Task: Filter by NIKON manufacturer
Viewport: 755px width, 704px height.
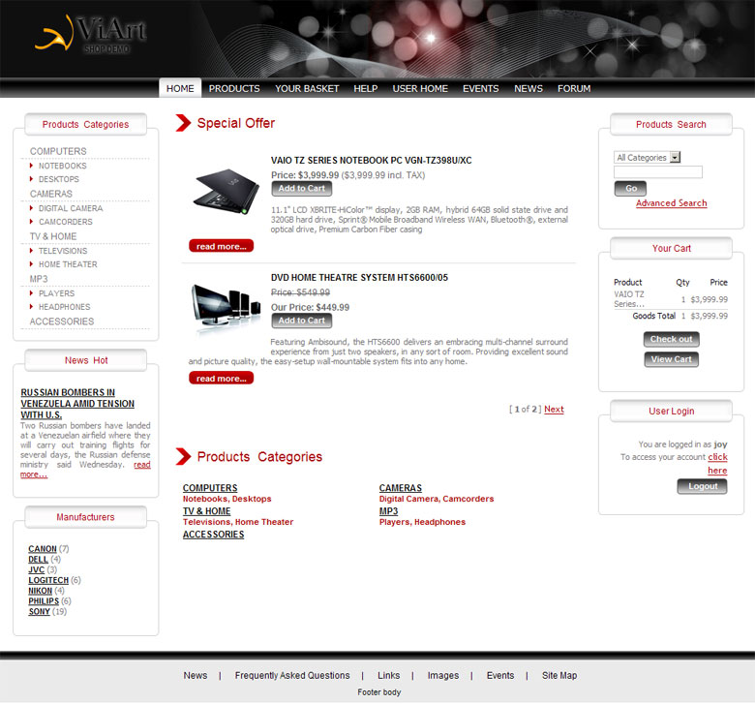Action: coord(40,591)
